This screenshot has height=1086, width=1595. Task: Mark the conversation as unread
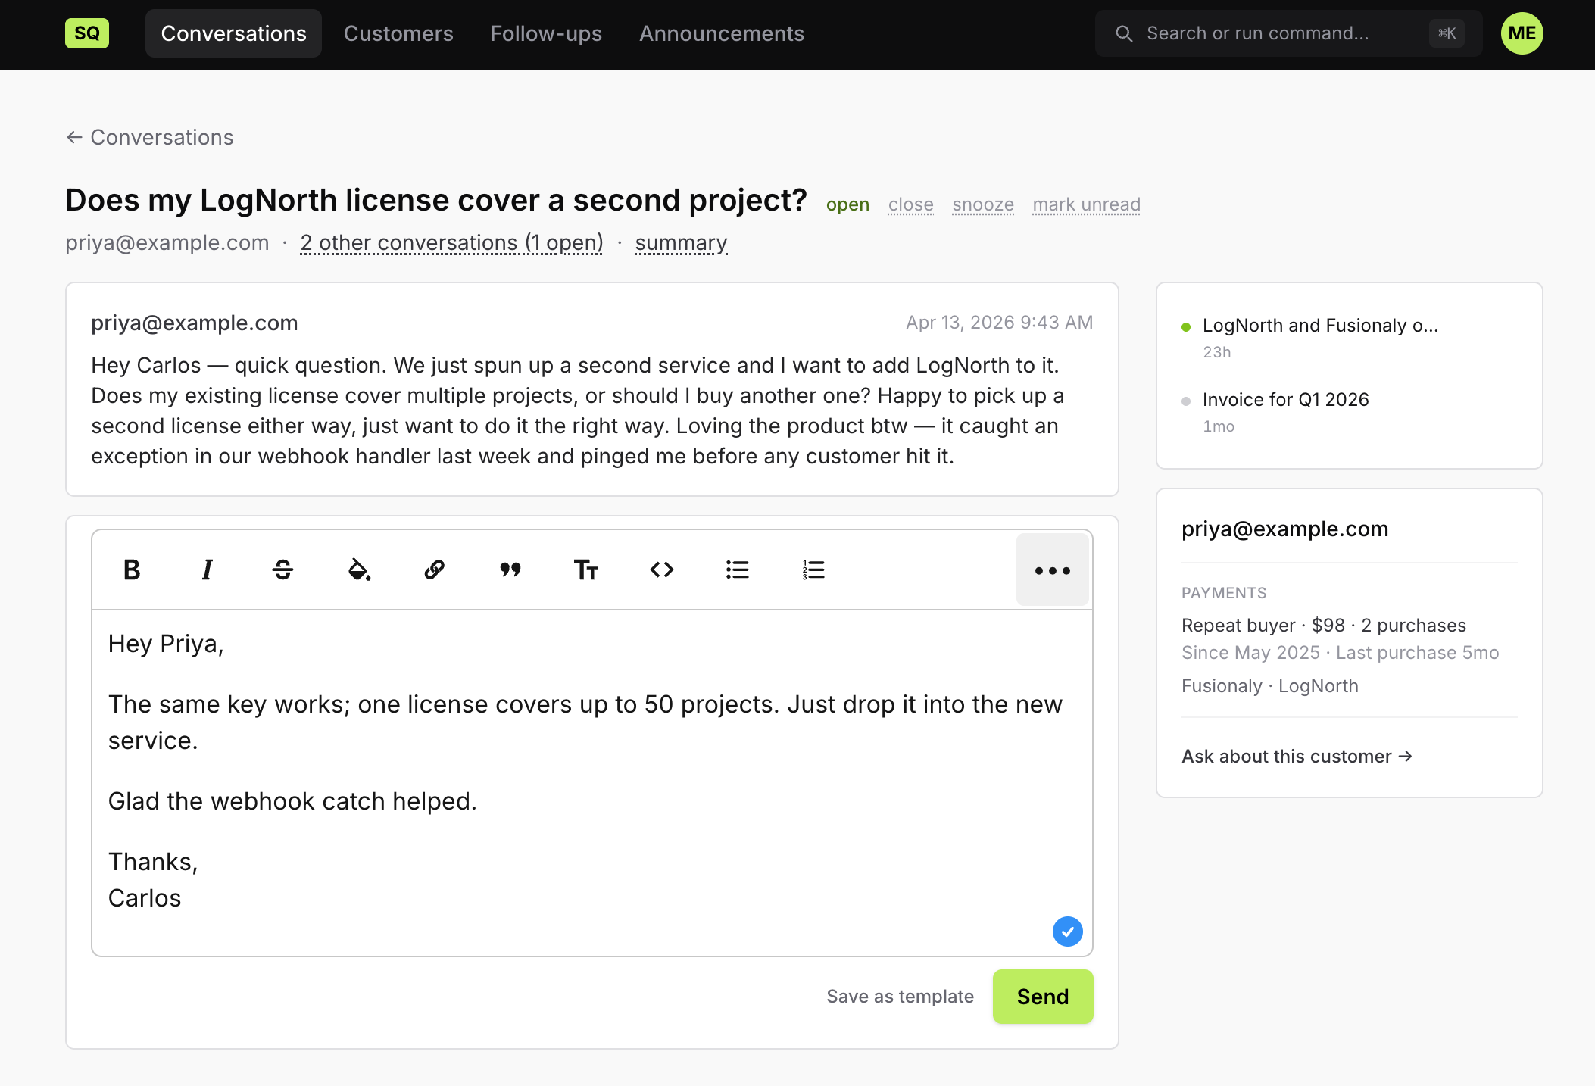point(1086,204)
